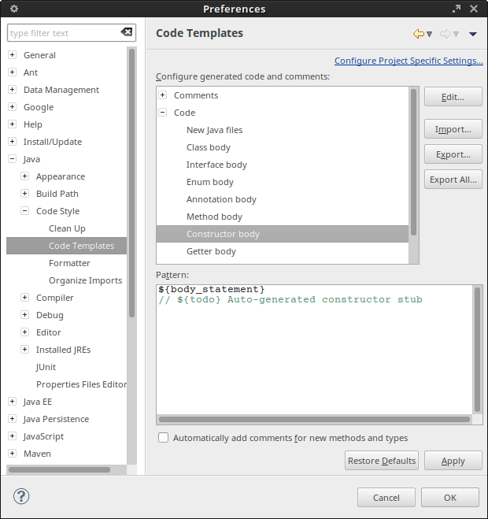Viewport: 488px width, 519px height.
Task: Open Configure Project Specific Settings link
Action: pyautogui.click(x=409, y=61)
